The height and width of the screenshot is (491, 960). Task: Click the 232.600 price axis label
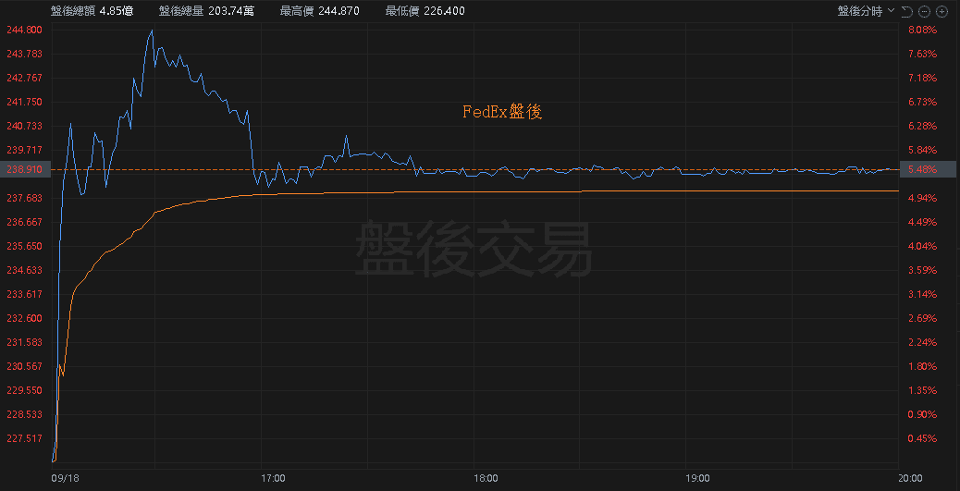pyautogui.click(x=23, y=318)
